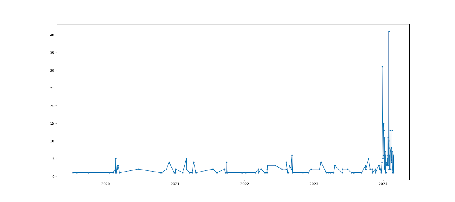The image size is (455, 202).
Task: Click the y-axis label 40
Action: [x=52, y=35]
